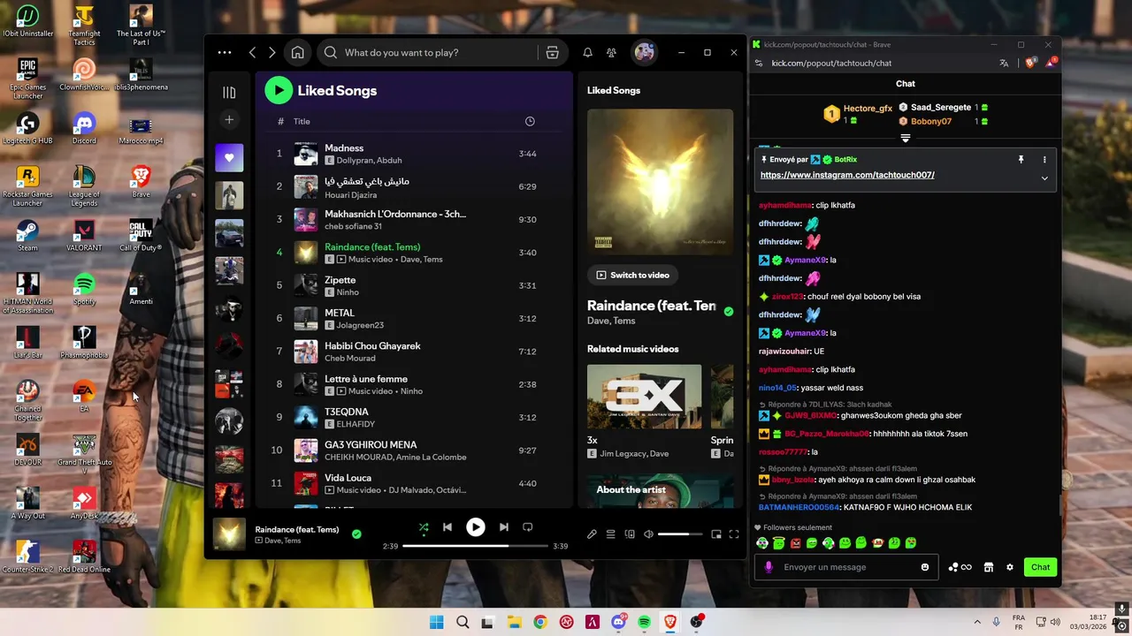
Task: Open Liked Songs heart in sidebar
Action: (229, 157)
